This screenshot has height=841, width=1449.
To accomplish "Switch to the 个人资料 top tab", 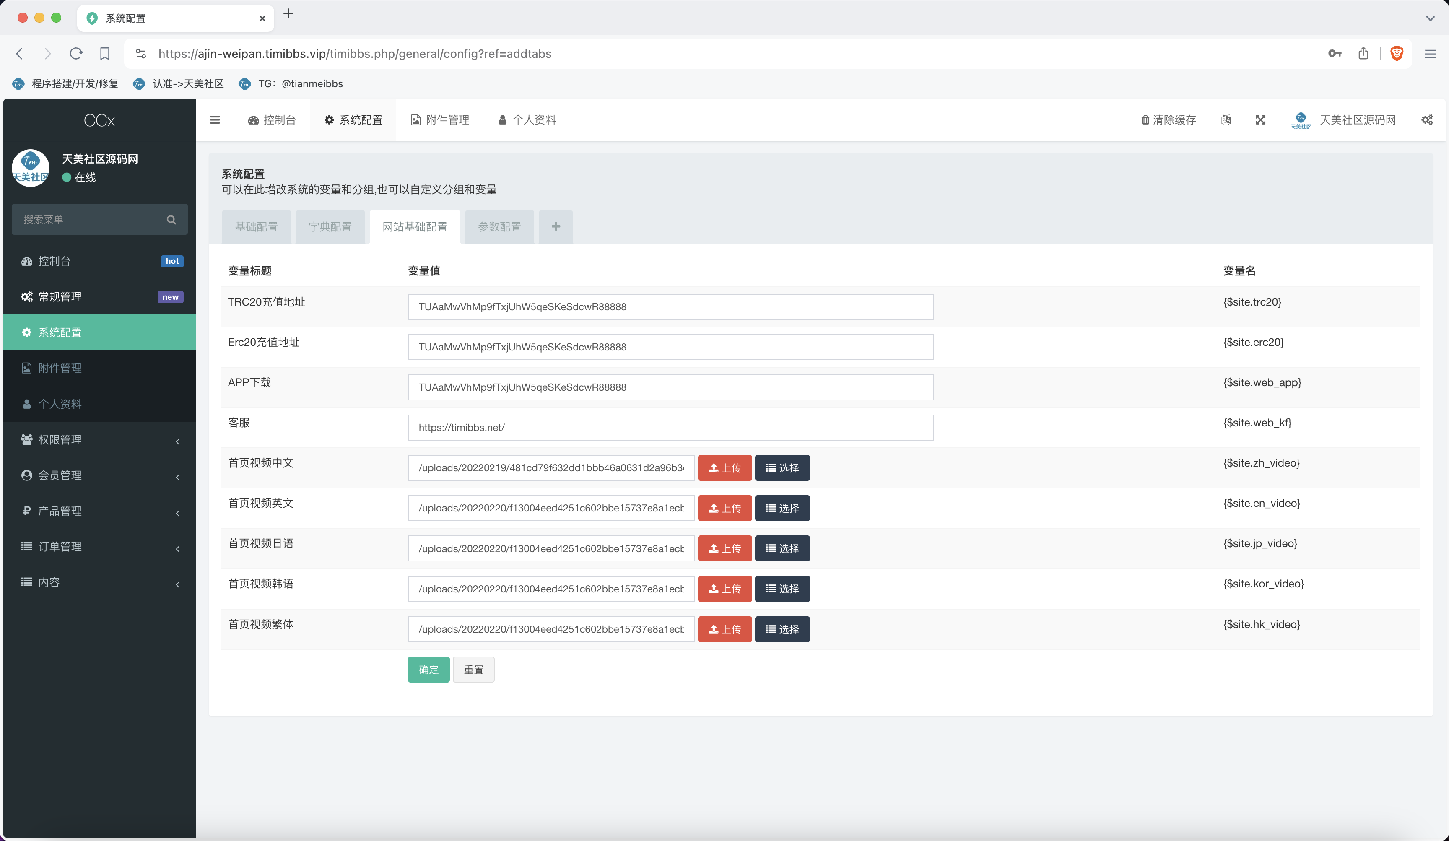I will (527, 119).
